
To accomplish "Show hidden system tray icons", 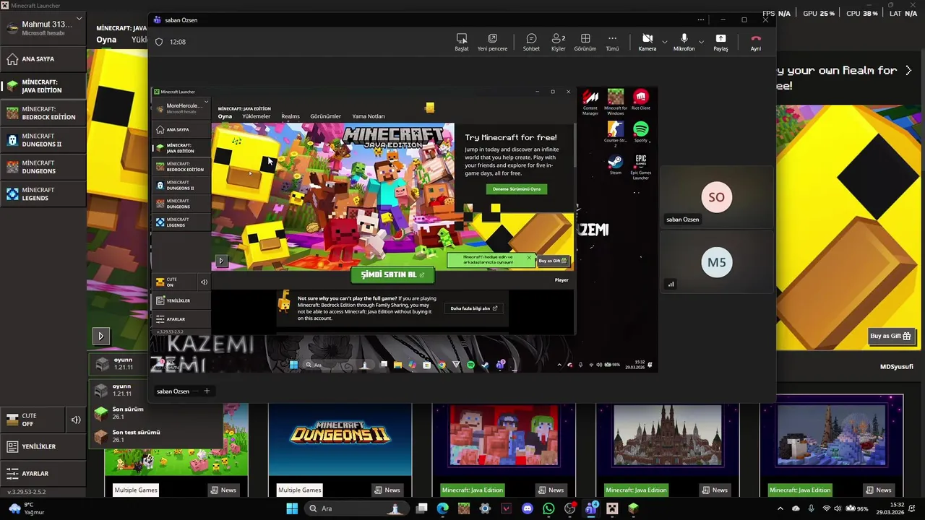I will coord(780,508).
